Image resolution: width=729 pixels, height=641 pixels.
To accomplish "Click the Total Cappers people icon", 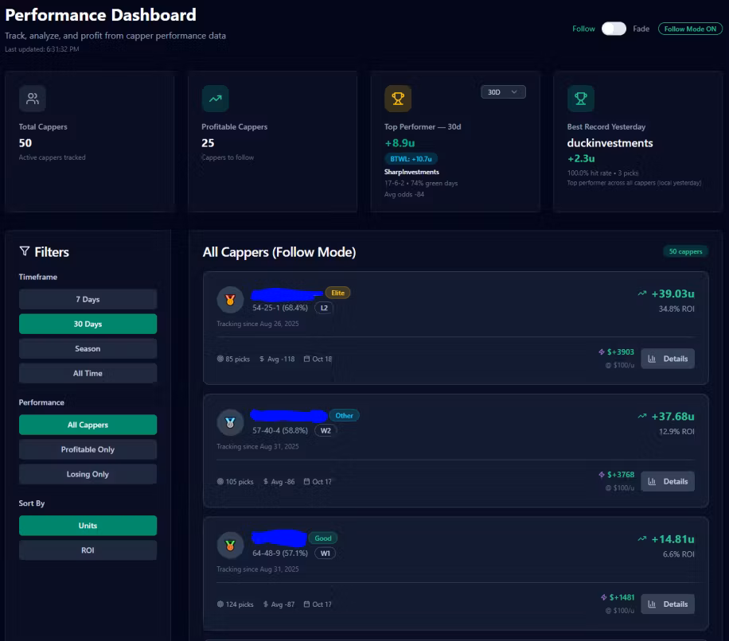I will tap(32, 99).
